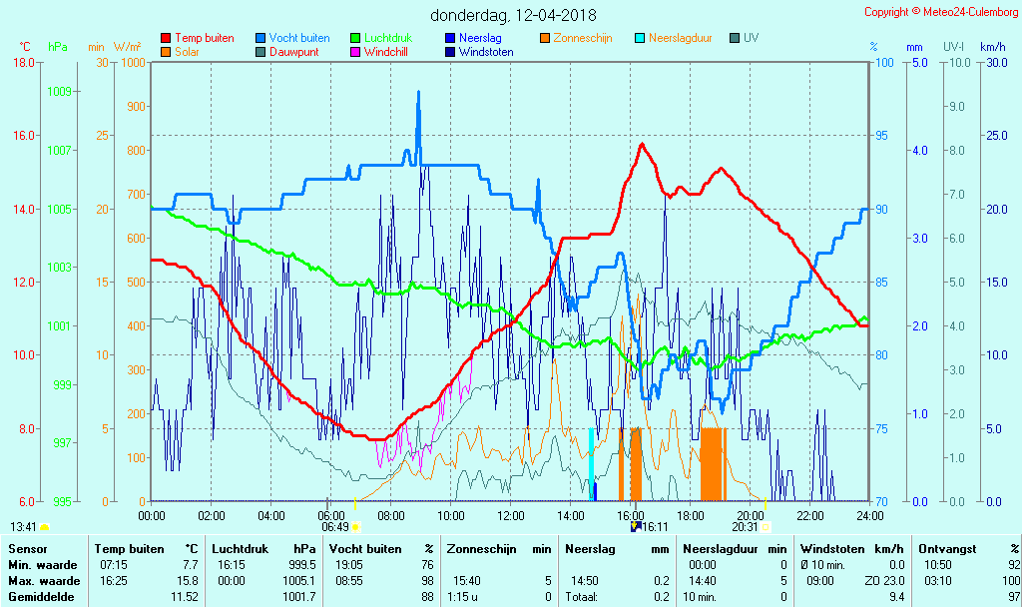Screen dimensions: 1024x607
Task: Click the green Luchtdruk legend square
Action: pos(355,38)
